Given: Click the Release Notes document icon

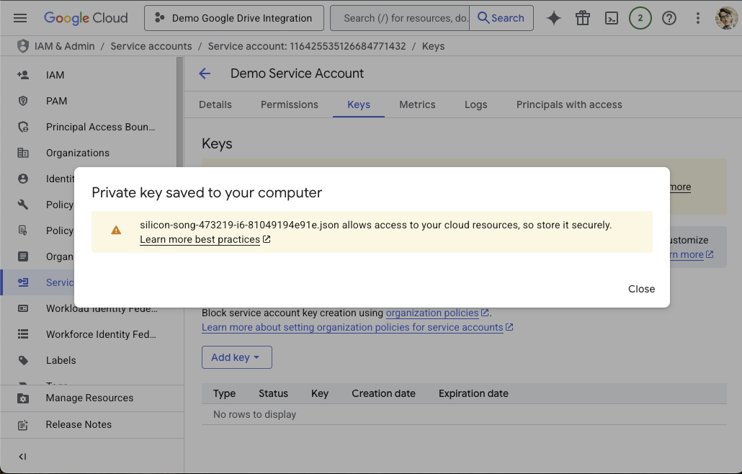Looking at the screenshot, I should coord(23,425).
